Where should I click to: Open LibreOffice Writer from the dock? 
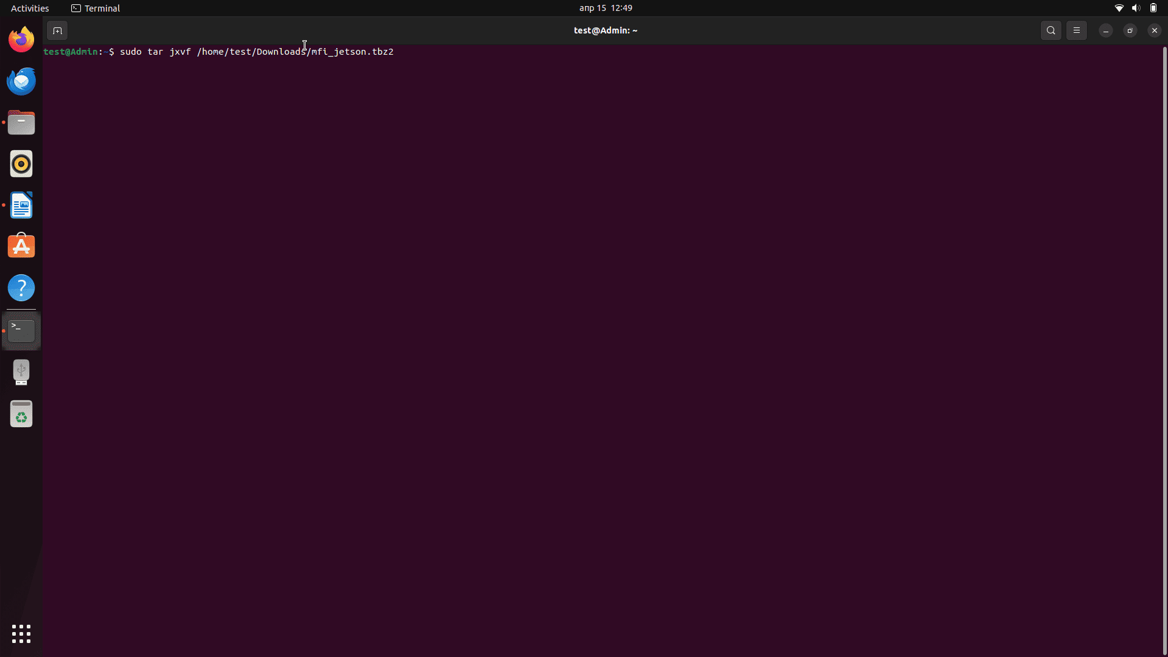pyautogui.click(x=21, y=205)
